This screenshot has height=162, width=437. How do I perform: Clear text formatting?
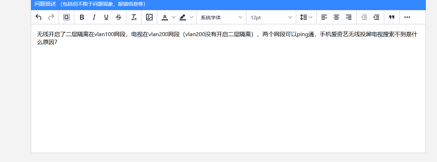pyautogui.click(x=134, y=17)
